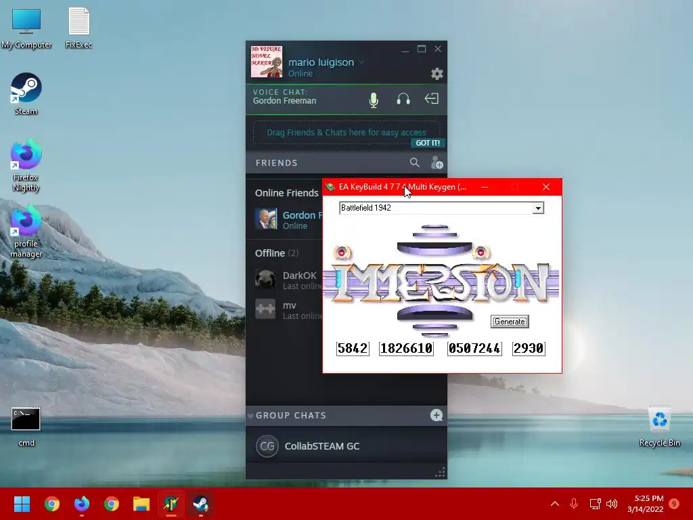Viewport: 693px width, 520px height.
Task: Mute microphone in Steam voice chat
Action: 374,100
